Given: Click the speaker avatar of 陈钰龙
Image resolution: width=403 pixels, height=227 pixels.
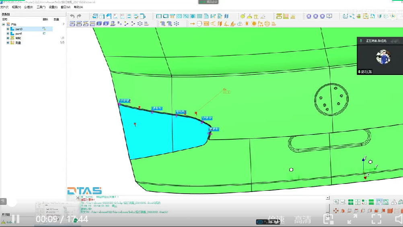Looking at the screenshot, I should coord(383,57).
